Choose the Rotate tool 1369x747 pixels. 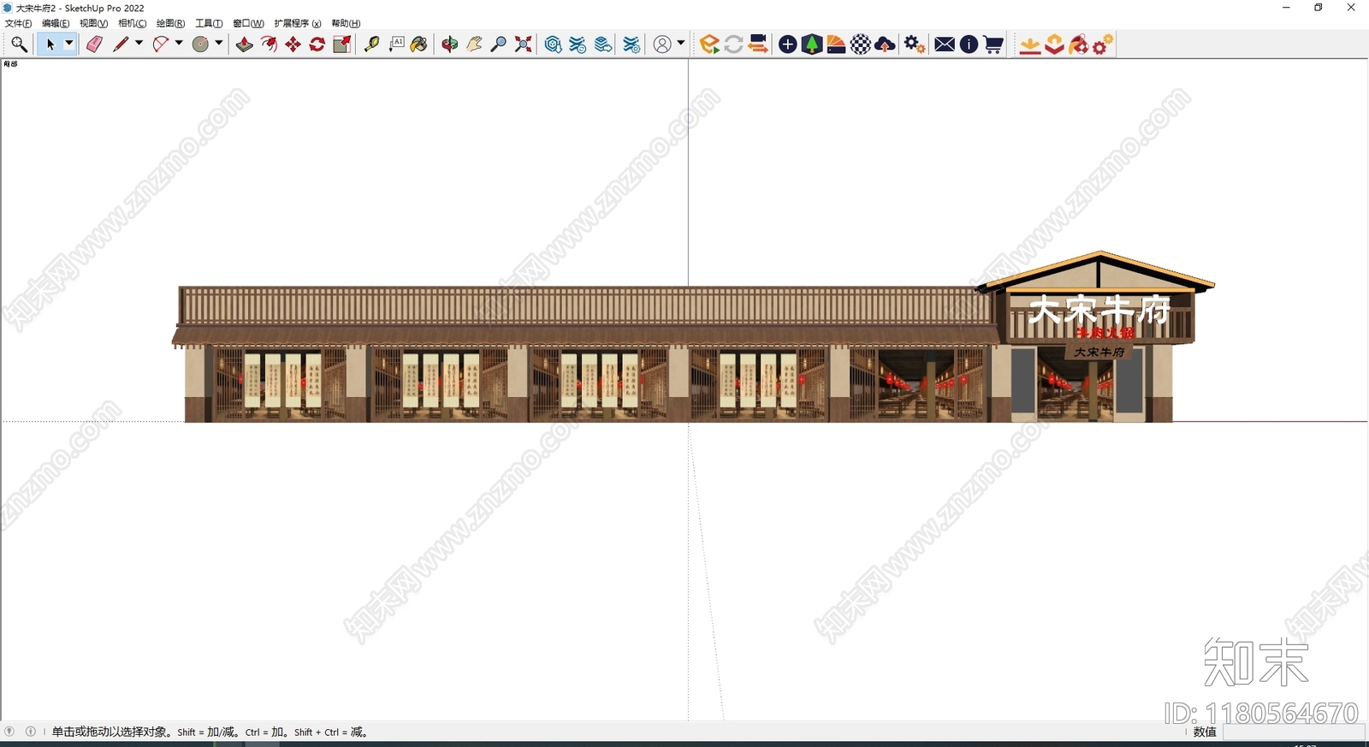click(x=317, y=44)
